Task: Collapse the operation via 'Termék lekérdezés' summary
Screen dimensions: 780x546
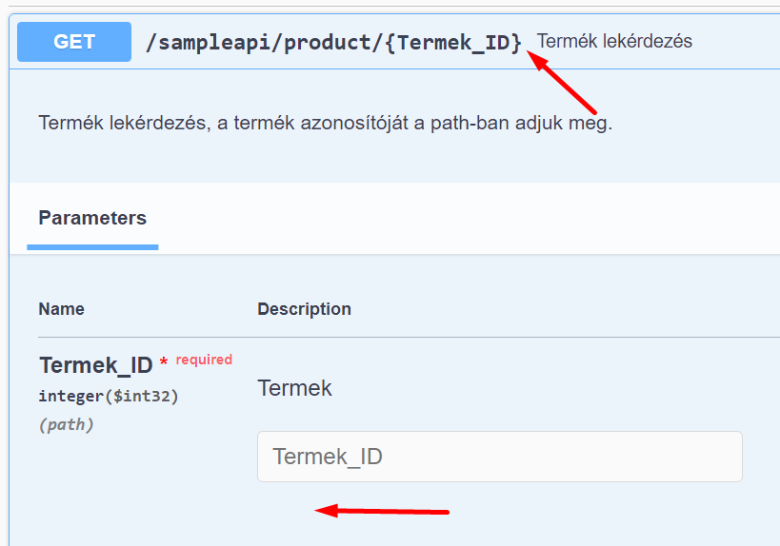Action: click(x=614, y=42)
